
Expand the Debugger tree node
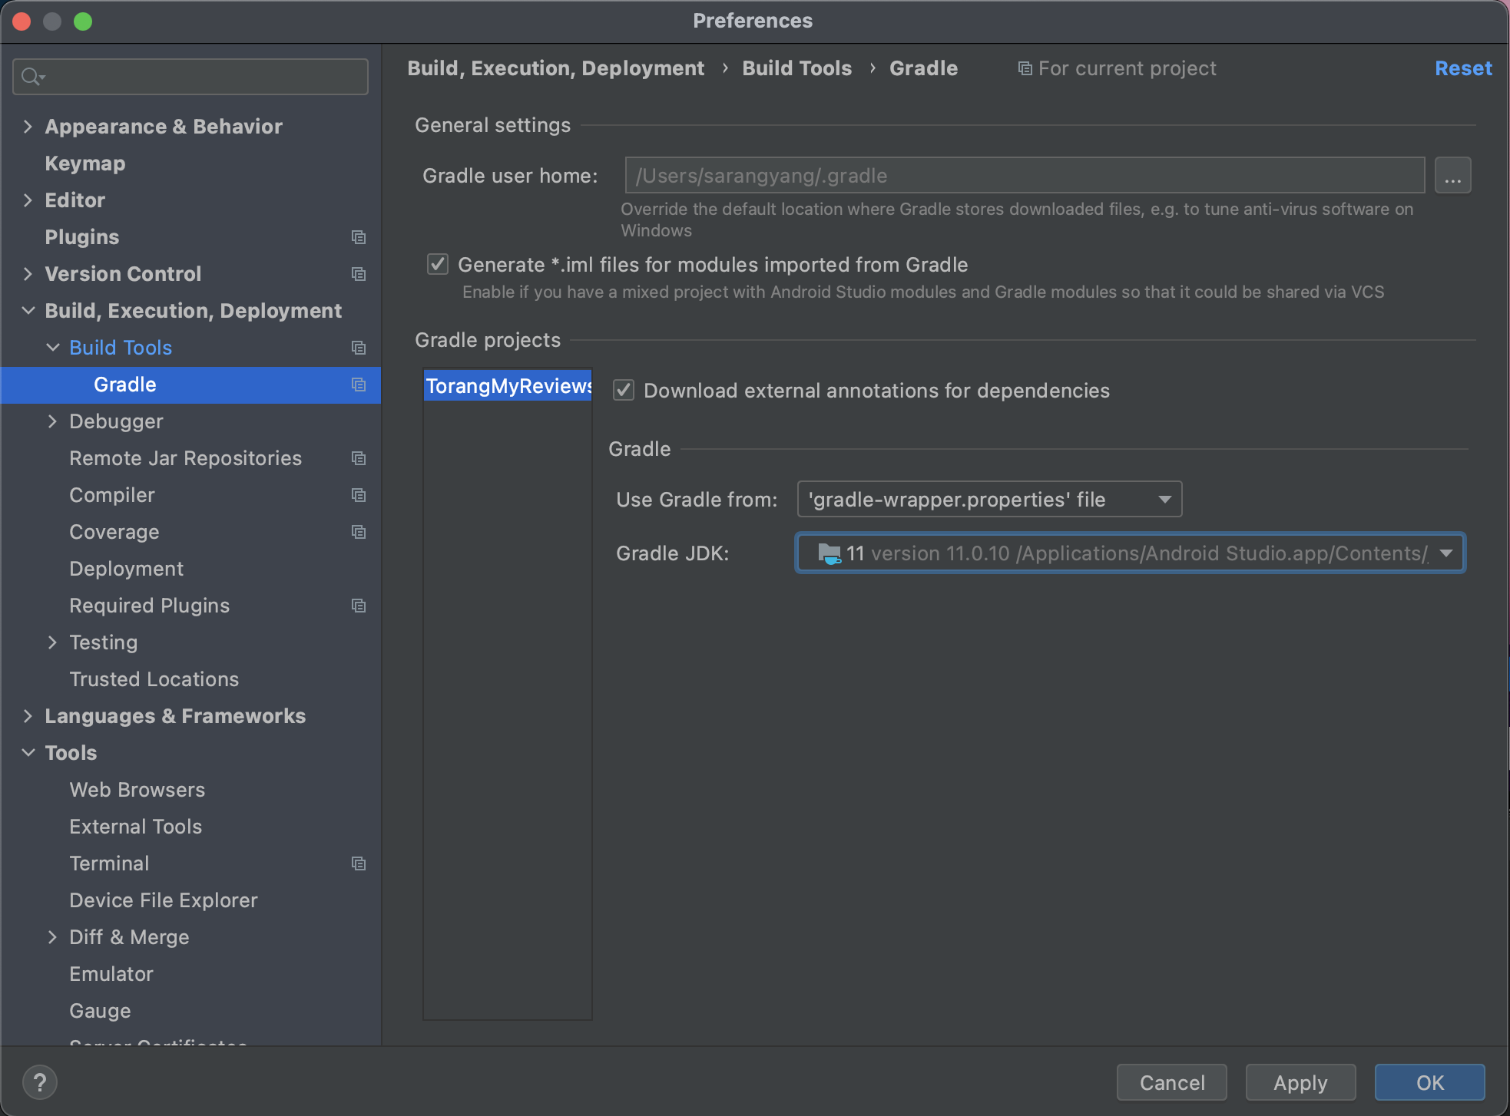[x=52, y=421]
